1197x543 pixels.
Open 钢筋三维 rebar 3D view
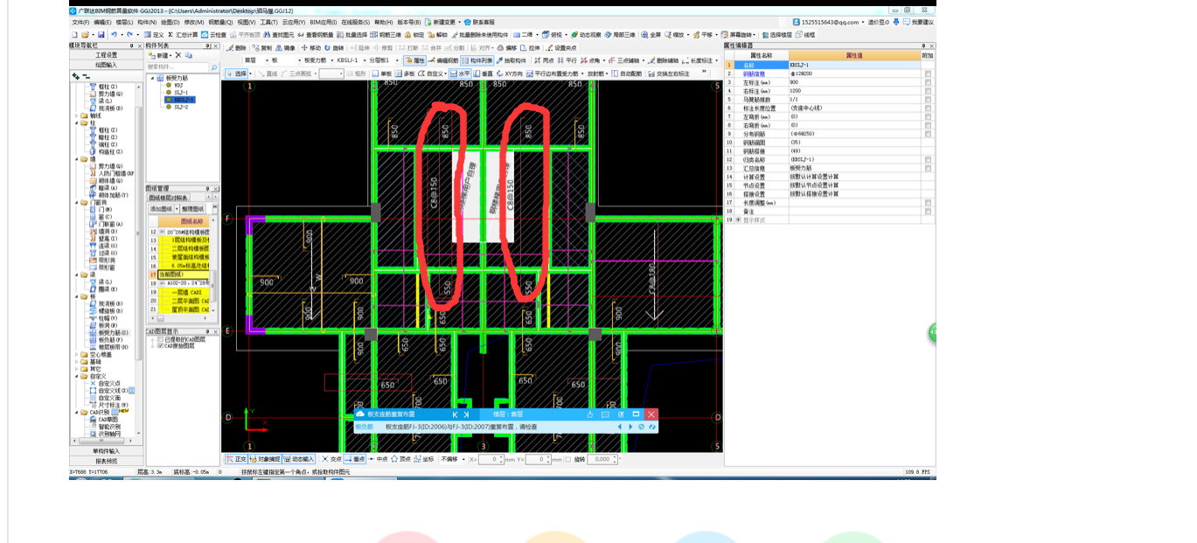tap(386, 35)
